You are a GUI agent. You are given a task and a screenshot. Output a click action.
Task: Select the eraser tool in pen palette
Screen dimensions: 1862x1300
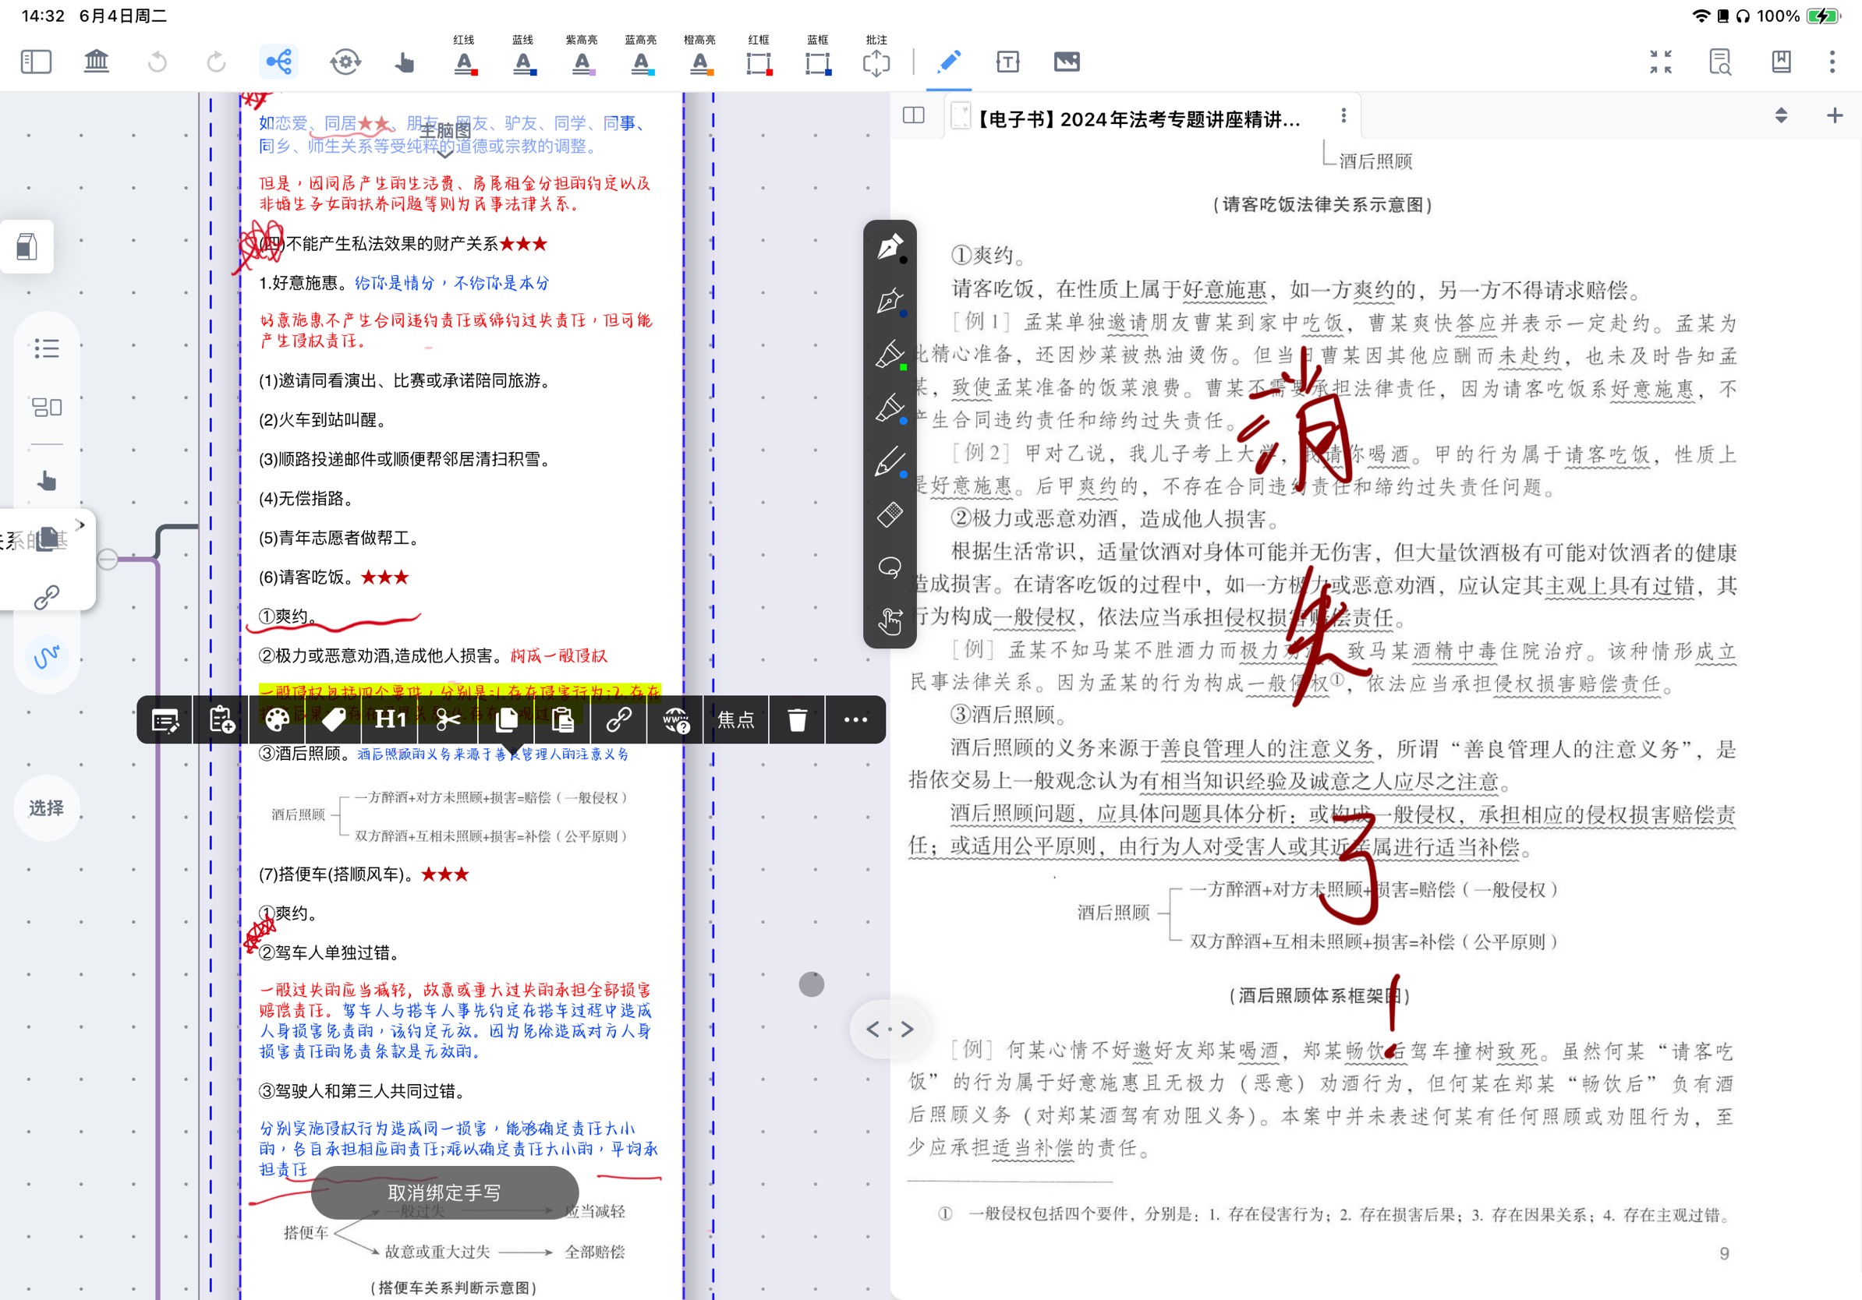[890, 514]
